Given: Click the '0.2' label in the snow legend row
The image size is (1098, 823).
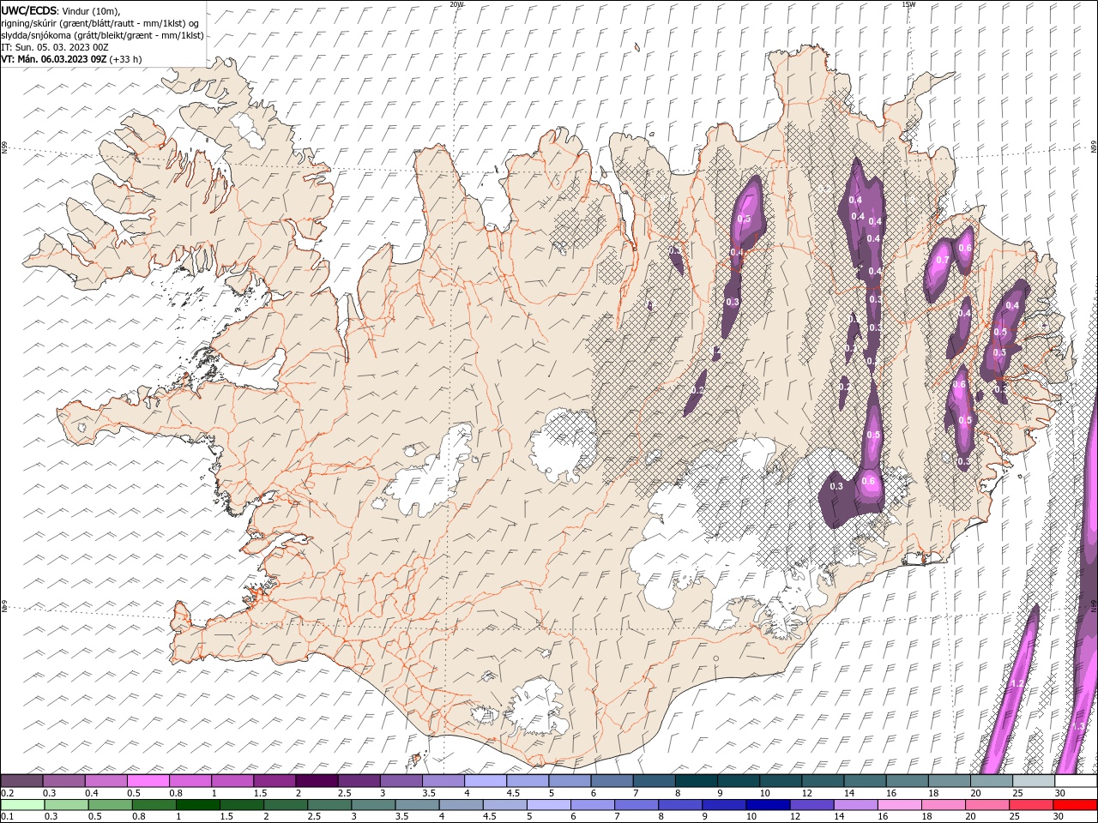Looking at the screenshot, I should click(x=7, y=793).
